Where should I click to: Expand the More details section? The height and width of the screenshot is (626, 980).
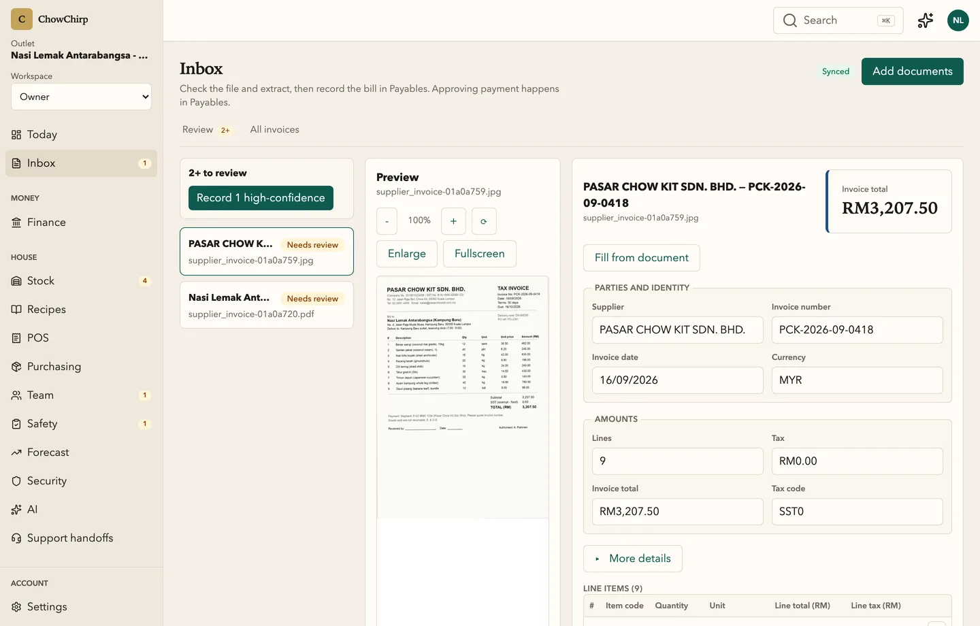633,559
